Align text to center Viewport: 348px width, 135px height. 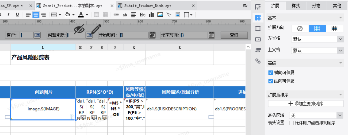(36, 15)
